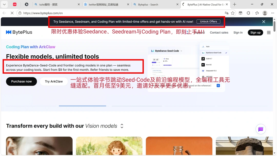Viewport: 277px width, 156px height.
Task: Open browser settings and more menu
Action: tap(273, 13)
